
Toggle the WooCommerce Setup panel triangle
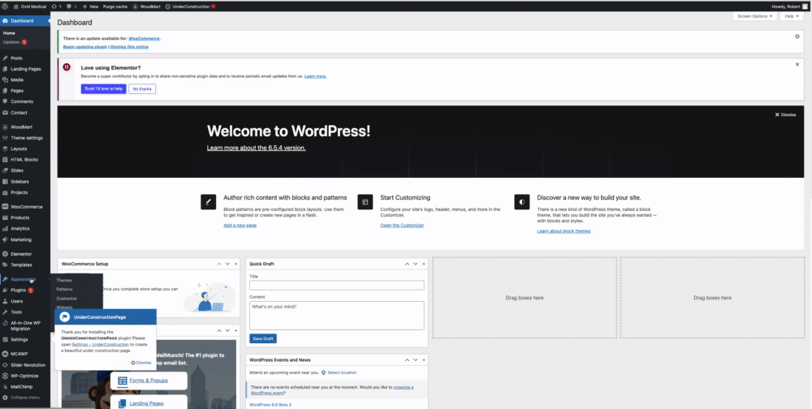point(236,264)
